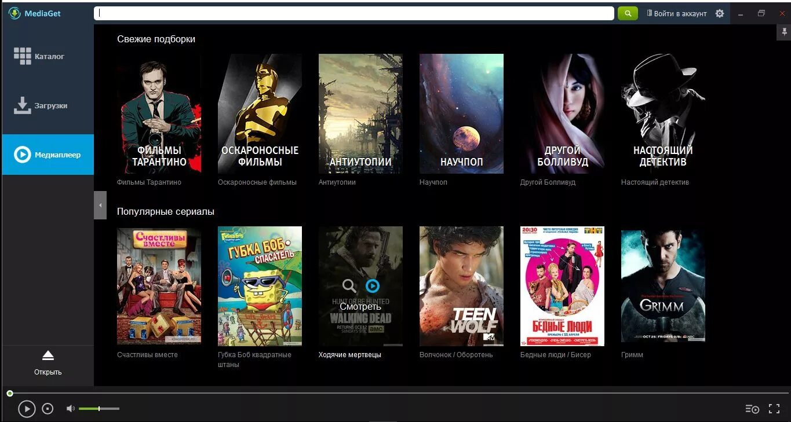
Task: Open the Загрузки section
Action: click(x=48, y=105)
